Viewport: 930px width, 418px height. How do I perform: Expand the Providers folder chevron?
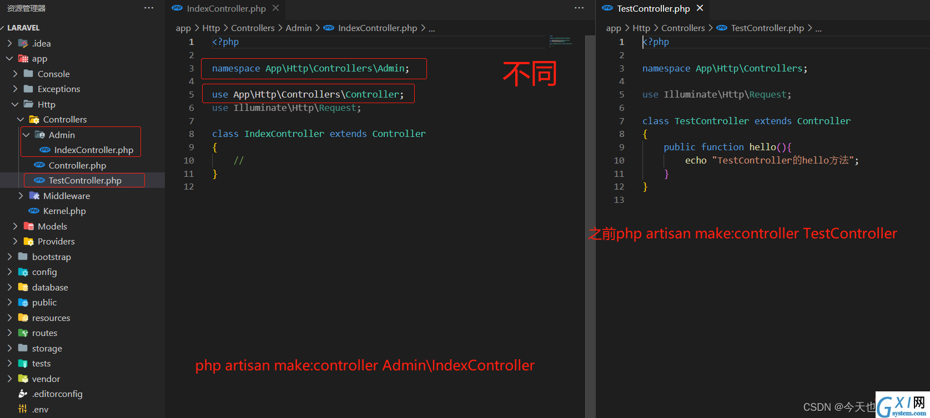[x=15, y=241]
